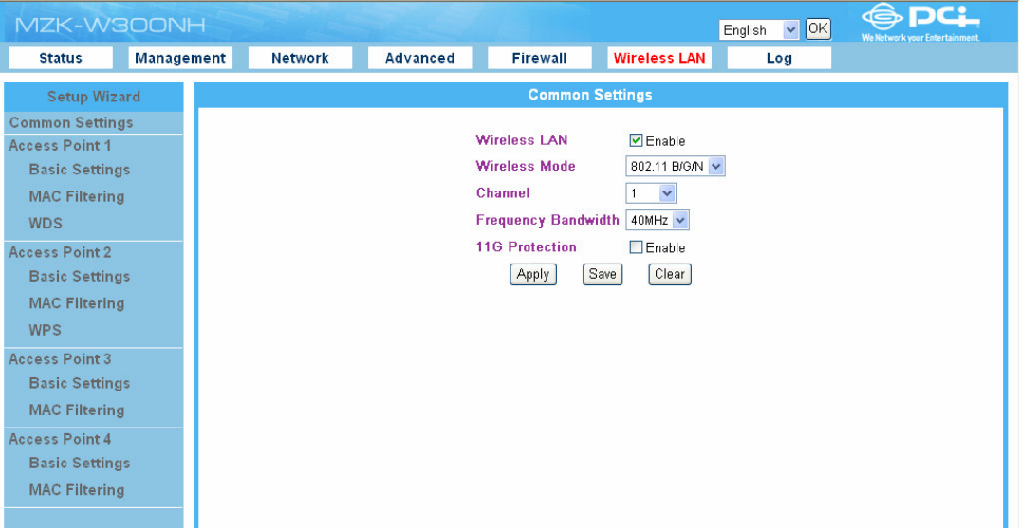
Task: Switch to the Network tab
Action: [x=300, y=58]
